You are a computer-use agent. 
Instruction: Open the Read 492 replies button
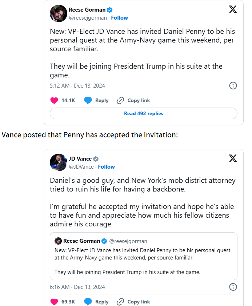pyautogui.click(x=144, y=113)
